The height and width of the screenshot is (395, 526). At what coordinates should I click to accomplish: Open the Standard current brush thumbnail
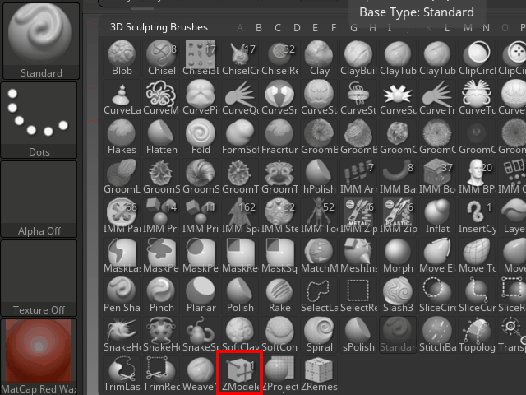pos(41,41)
